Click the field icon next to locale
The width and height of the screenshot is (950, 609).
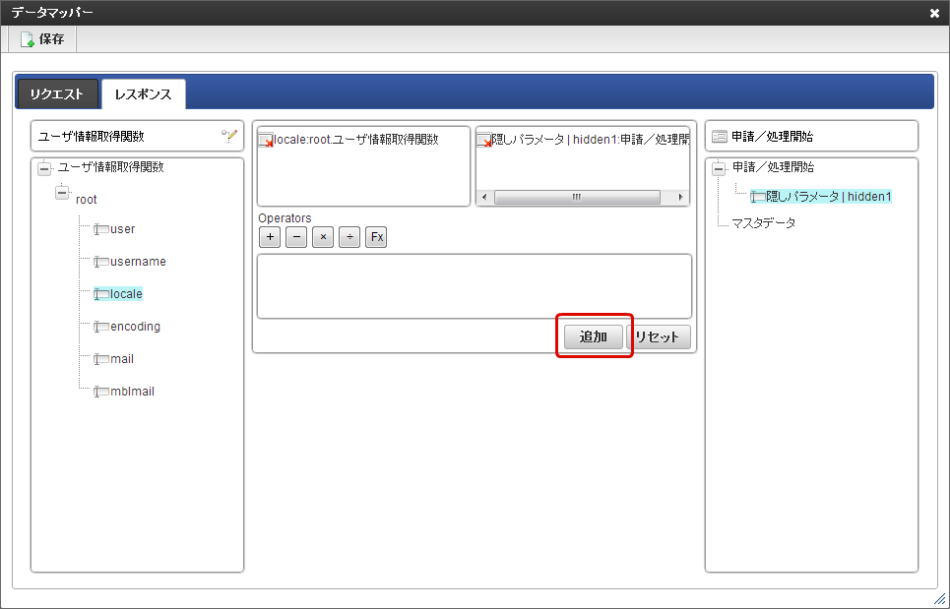101,294
